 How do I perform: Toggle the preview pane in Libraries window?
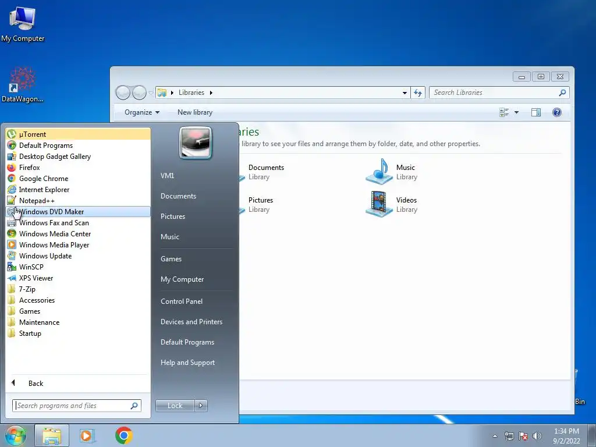pos(536,112)
